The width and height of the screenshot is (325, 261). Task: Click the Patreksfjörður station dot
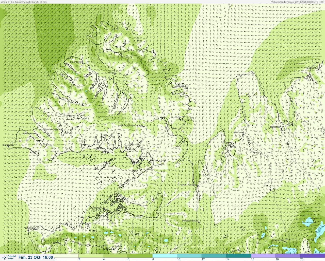37,135
